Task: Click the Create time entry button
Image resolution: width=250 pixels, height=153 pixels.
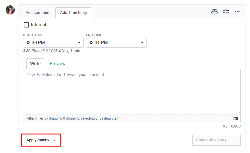Action: coord(211,140)
